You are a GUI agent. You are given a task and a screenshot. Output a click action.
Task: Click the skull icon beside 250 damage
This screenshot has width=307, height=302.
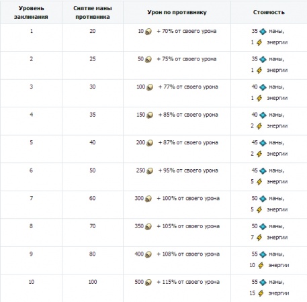point(150,171)
